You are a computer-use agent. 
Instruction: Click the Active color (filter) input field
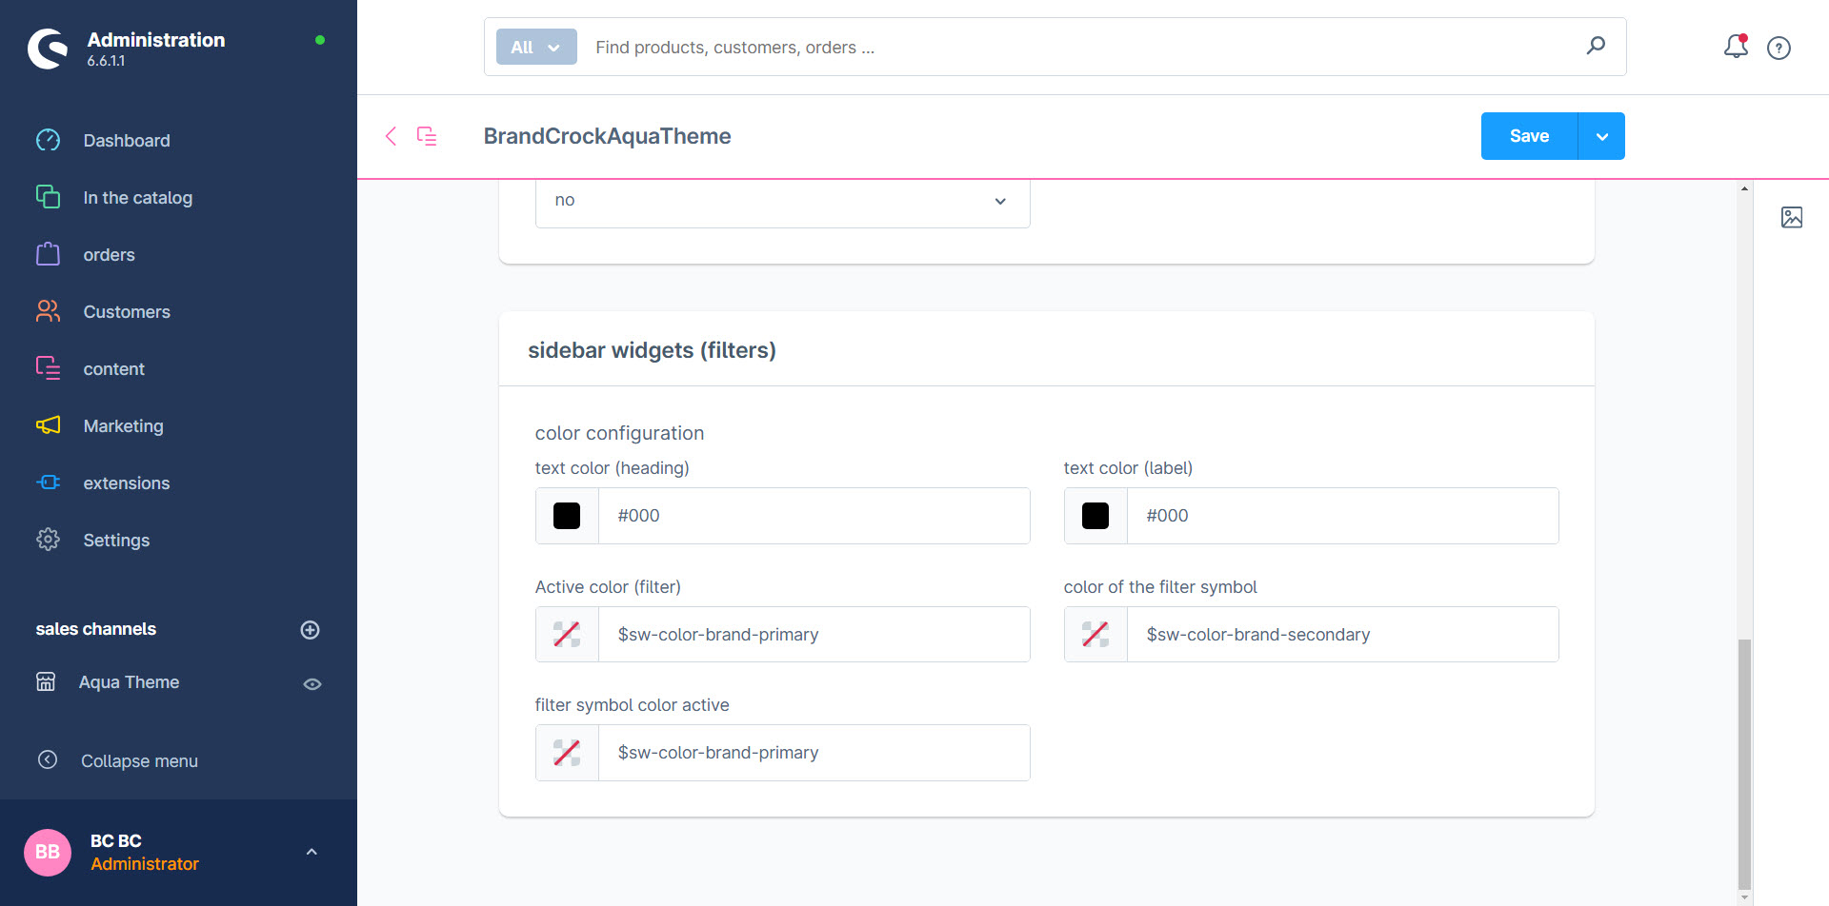click(x=814, y=635)
